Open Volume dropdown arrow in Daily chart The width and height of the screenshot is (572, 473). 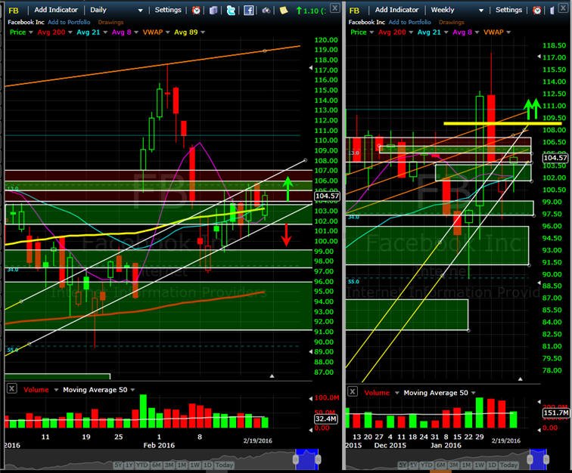point(56,390)
